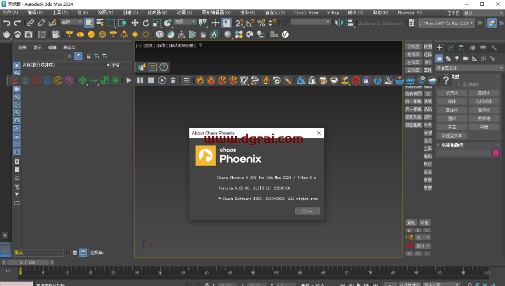Toggle the Angle Snap button
505x286 pixels.
(250, 23)
